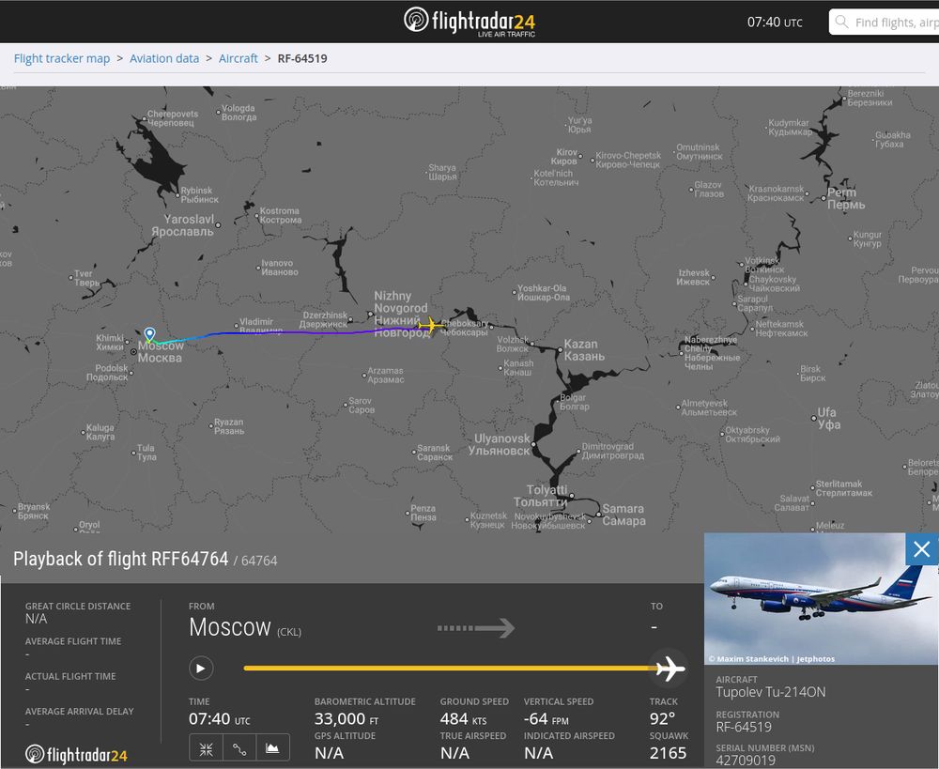Click the CKL airport code
Image resolution: width=939 pixels, height=769 pixels.
click(289, 632)
